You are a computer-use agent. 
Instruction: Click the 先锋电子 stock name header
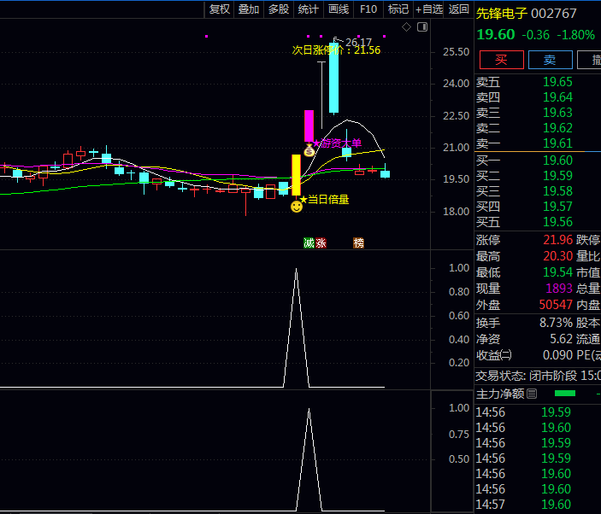click(x=502, y=13)
